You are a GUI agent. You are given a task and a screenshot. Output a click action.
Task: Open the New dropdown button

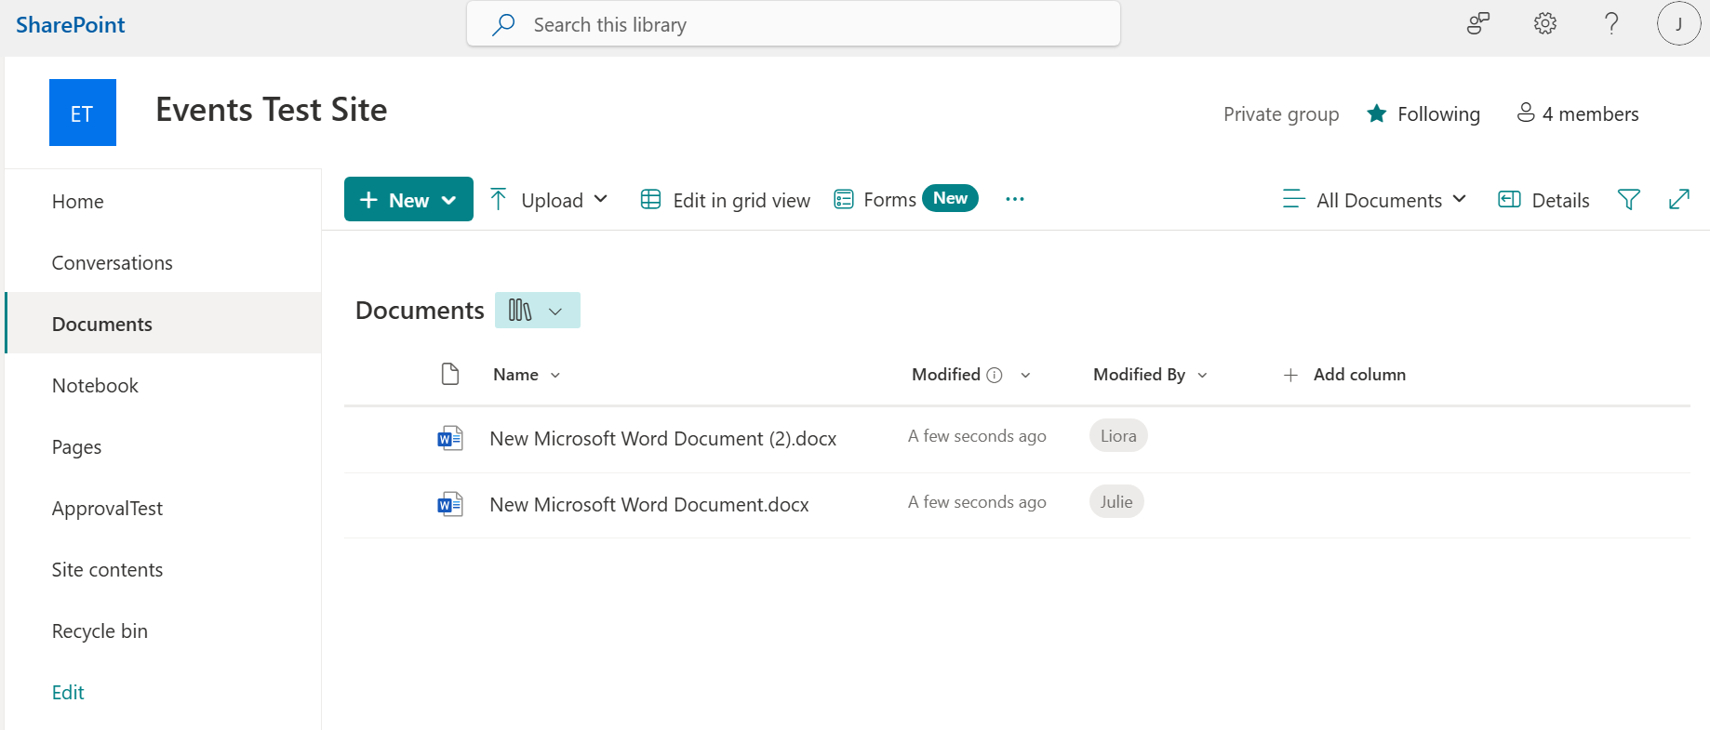(x=408, y=199)
